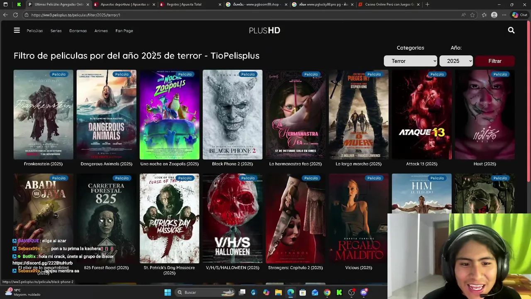This screenshot has height=299, width=531.
Task: Click the read aloud icon in address bar
Action: 463,15
